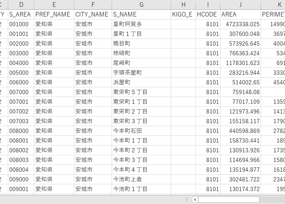Select the S_AREA header cell
Screen dimensions: 285x204
[x=21, y=15]
